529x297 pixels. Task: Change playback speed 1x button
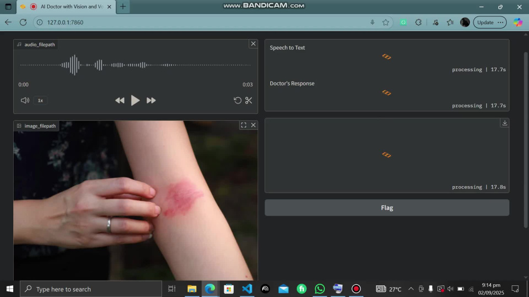pyautogui.click(x=40, y=100)
